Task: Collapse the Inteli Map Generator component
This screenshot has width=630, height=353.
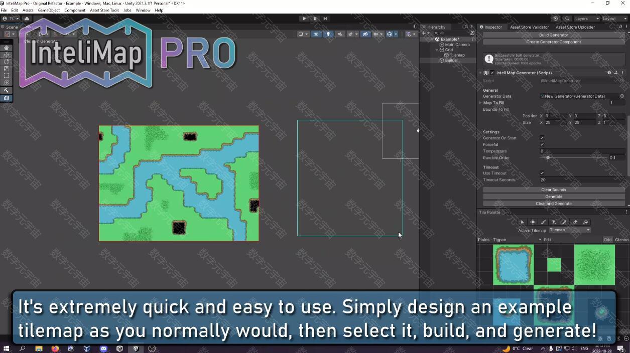Action: (480, 73)
